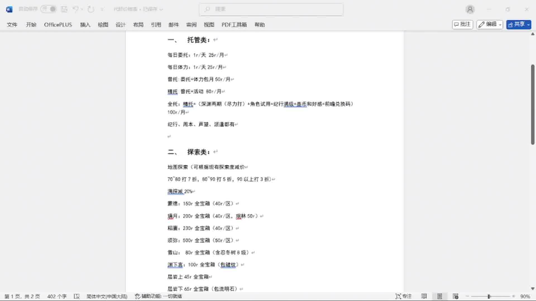Click inside the 搜索 (Search) box

pyautogui.click(x=271, y=9)
